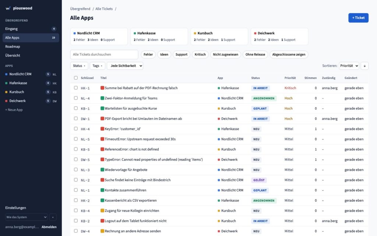
Task: Open the Jede Sichtbarkeit dropdown
Action: [x=125, y=66]
